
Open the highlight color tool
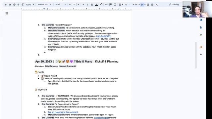101,5
